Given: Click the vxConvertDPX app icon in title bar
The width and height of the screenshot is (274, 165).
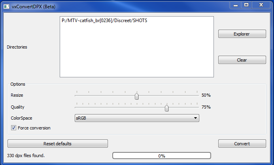Looking at the screenshot, I should (x=6, y=7).
